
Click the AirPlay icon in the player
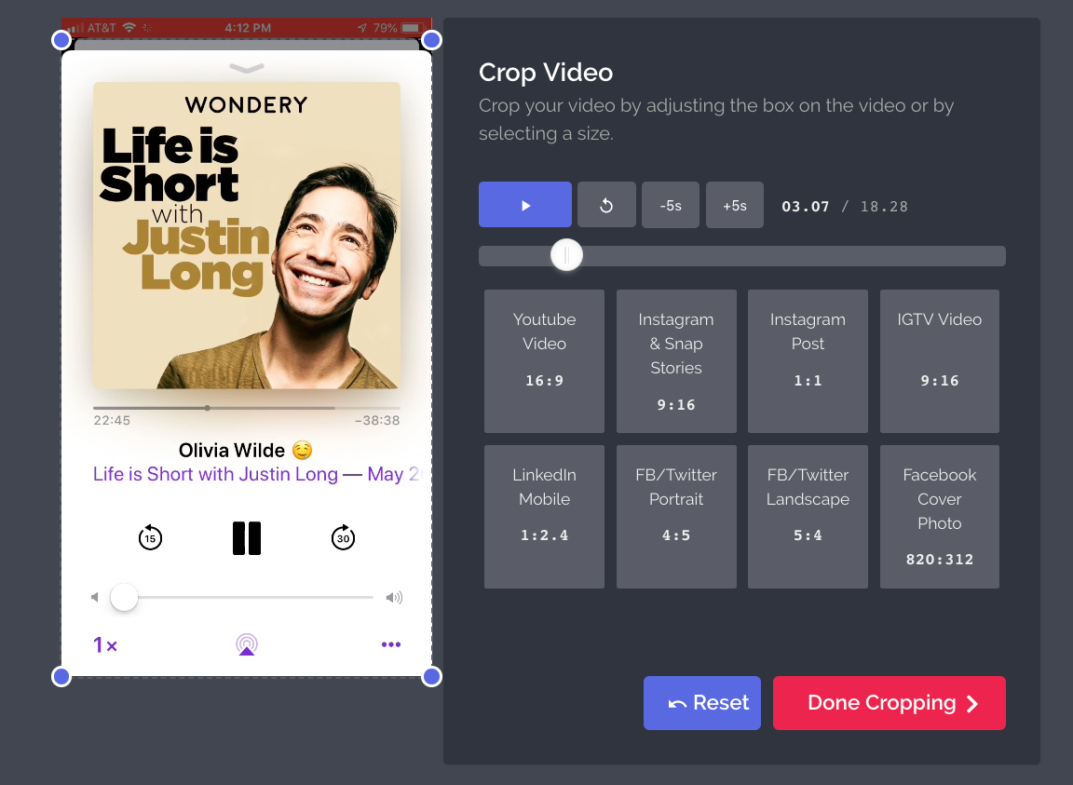pyautogui.click(x=247, y=644)
